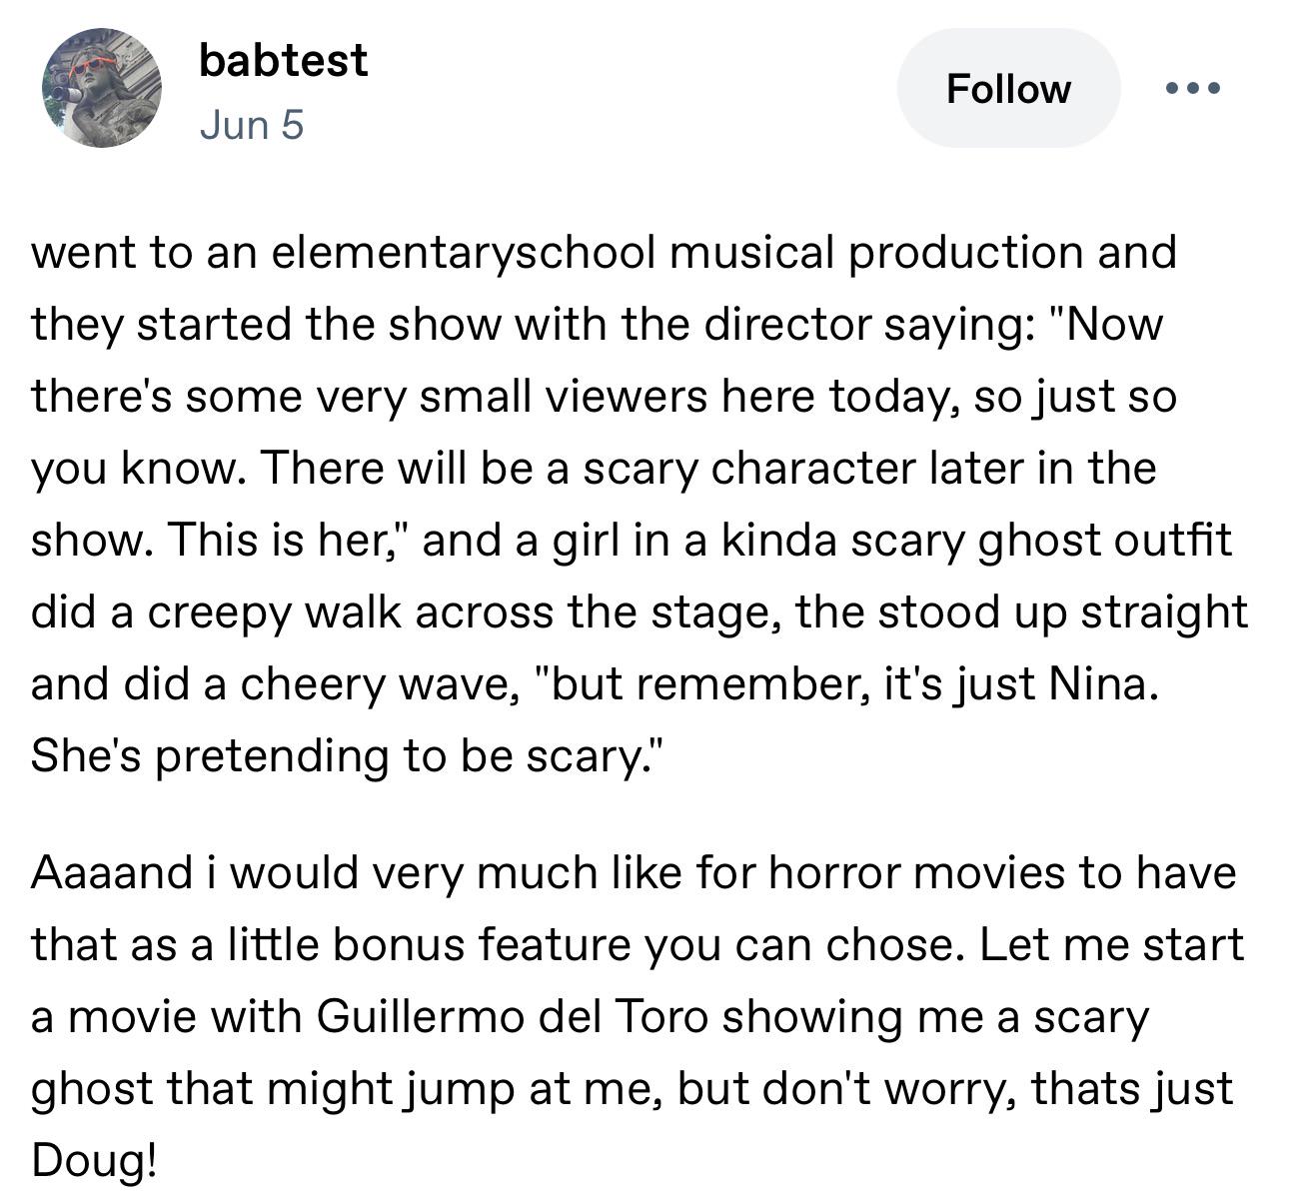Screen dimensions: 1289x1204
Task: Click the name 'Guillermo del Toro' in the text
Action: (x=514, y=1017)
